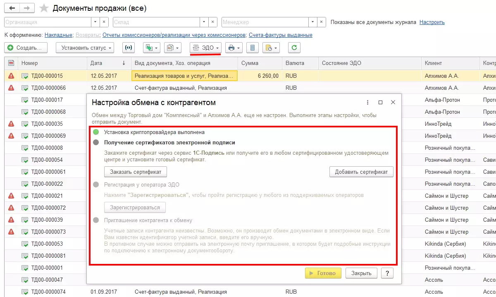Click into the Менеджер input field

click(x=265, y=22)
